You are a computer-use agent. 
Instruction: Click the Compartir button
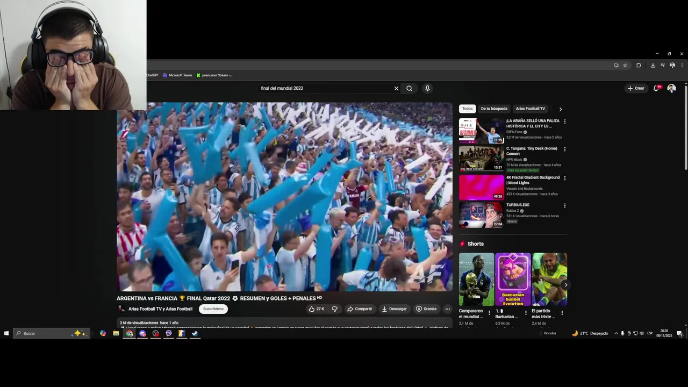coord(360,309)
